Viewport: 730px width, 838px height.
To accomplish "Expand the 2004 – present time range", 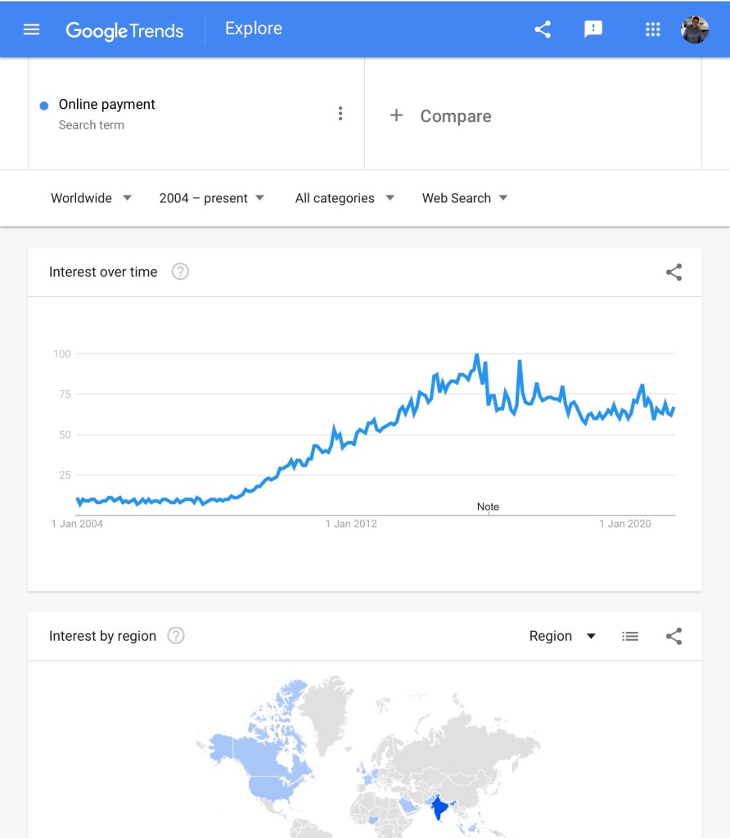I will (212, 198).
